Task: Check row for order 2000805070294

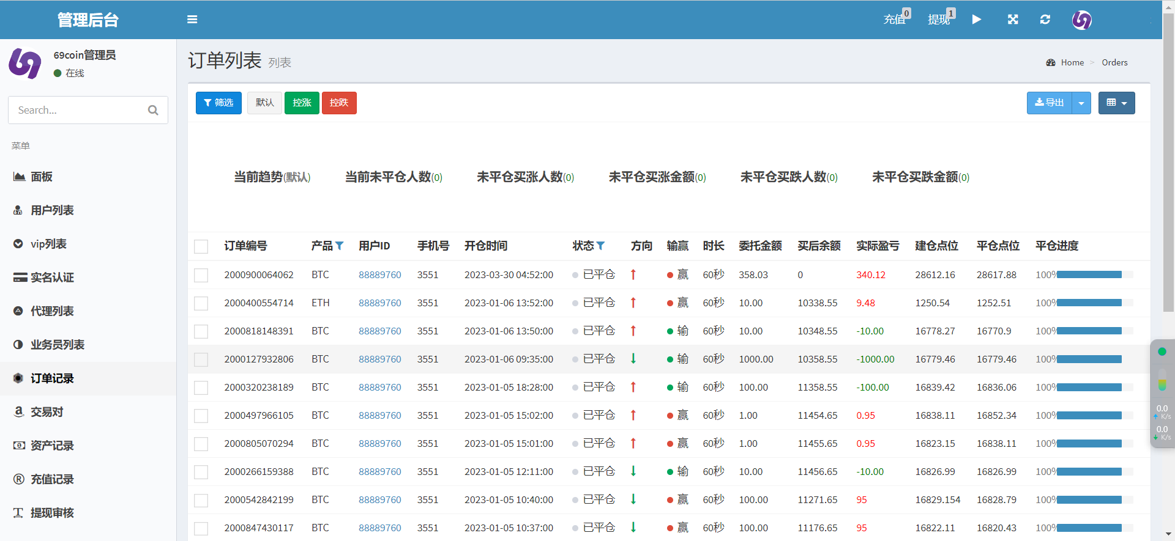Action: click(201, 444)
